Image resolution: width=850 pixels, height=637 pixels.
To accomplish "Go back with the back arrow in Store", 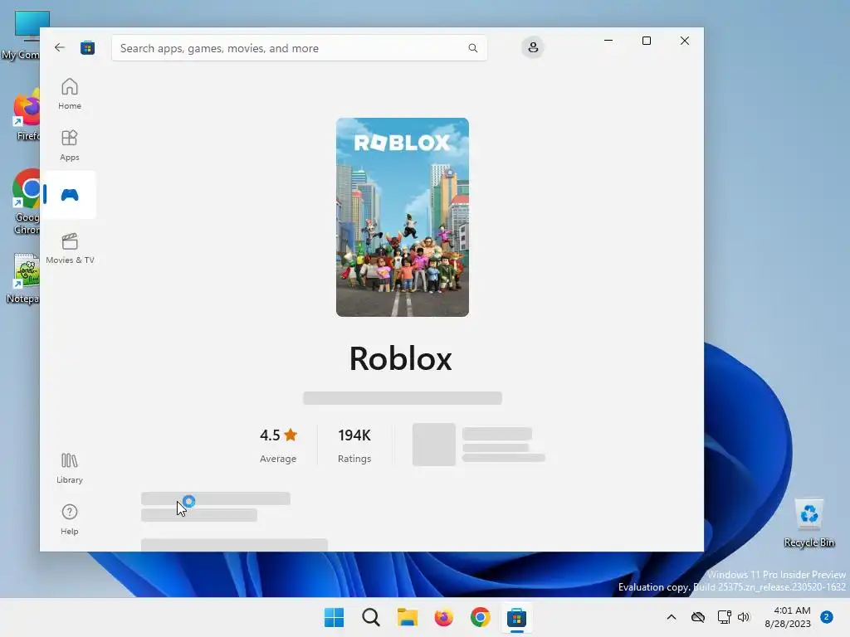I will click(60, 47).
